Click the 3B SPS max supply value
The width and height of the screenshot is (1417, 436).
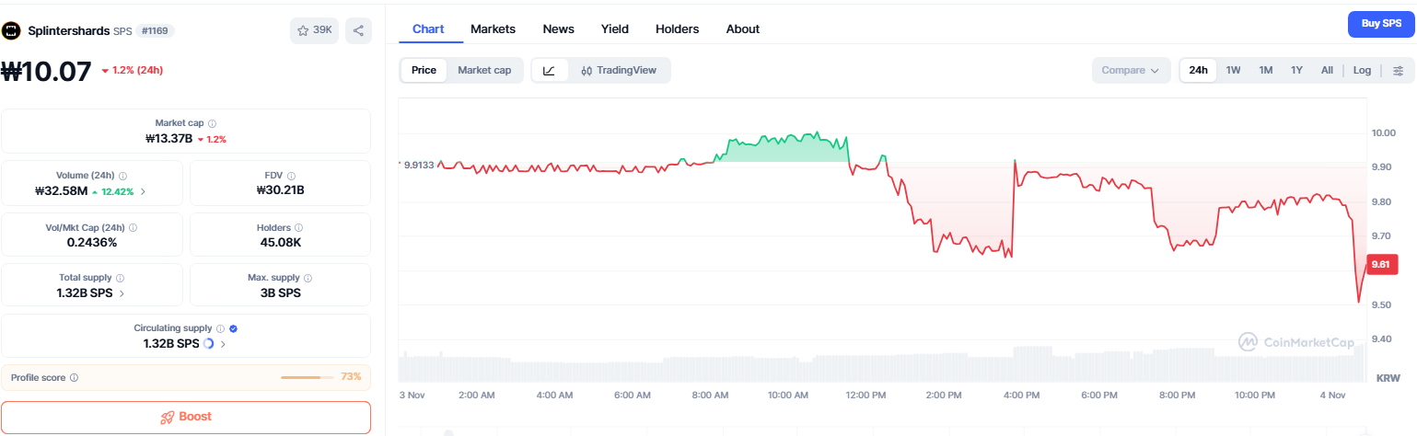click(280, 293)
